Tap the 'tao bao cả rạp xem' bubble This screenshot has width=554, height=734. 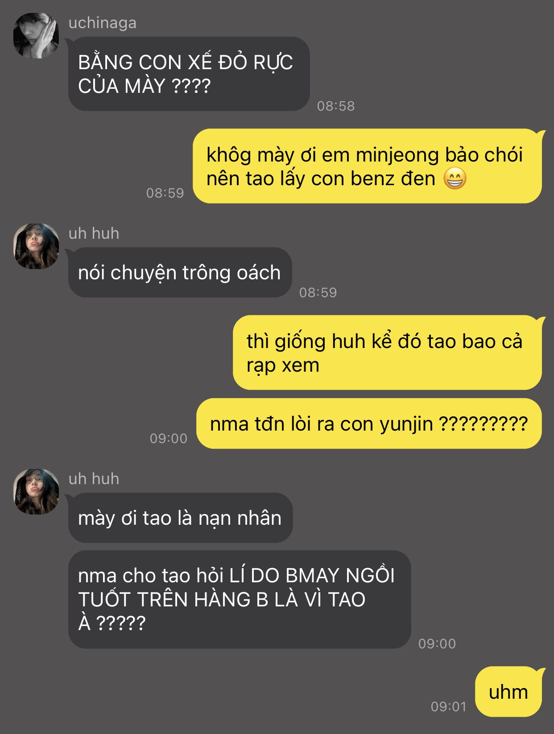(387, 352)
